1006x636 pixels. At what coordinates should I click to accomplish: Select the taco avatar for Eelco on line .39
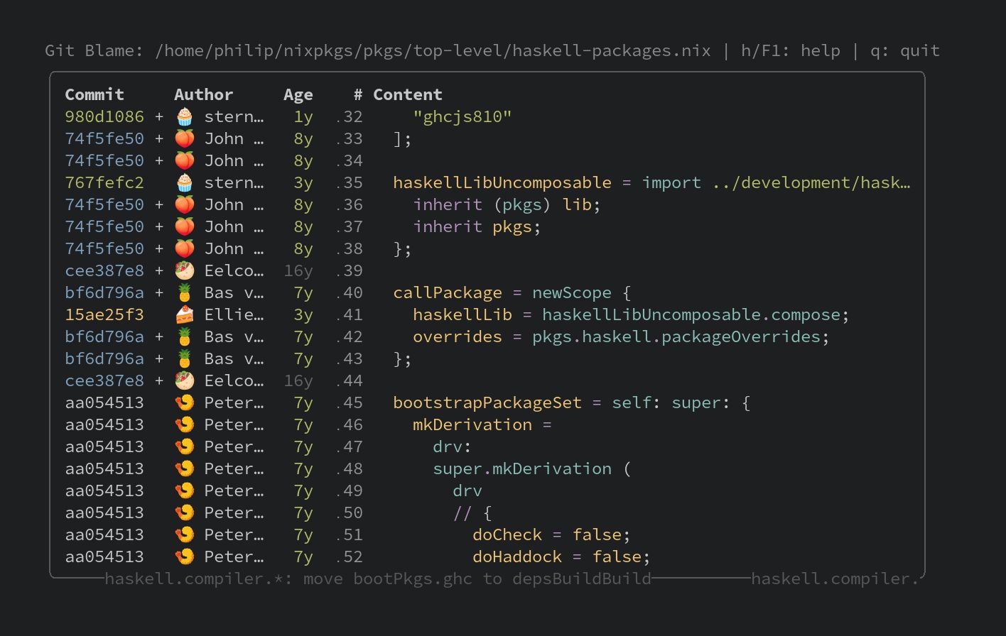(184, 270)
